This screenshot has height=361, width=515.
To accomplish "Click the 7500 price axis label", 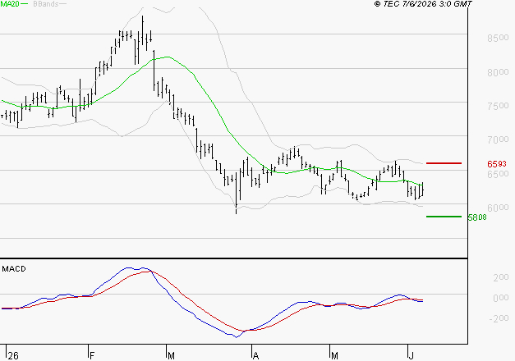I will 498,106.
